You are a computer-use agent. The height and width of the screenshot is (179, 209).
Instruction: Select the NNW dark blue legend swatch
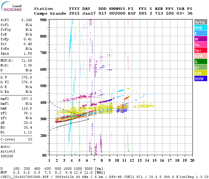[x=201, y=79]
